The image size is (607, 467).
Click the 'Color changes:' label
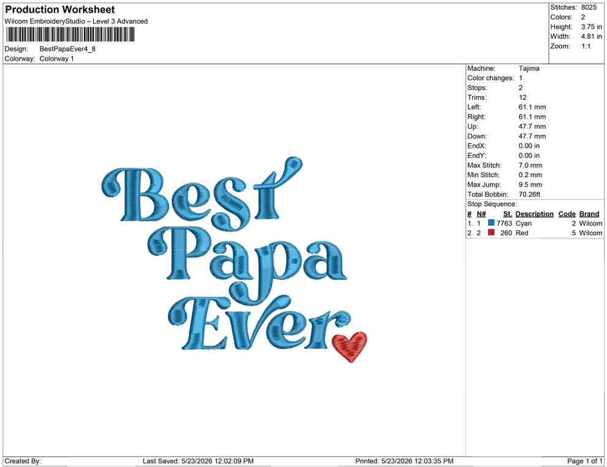pos(491,78)
